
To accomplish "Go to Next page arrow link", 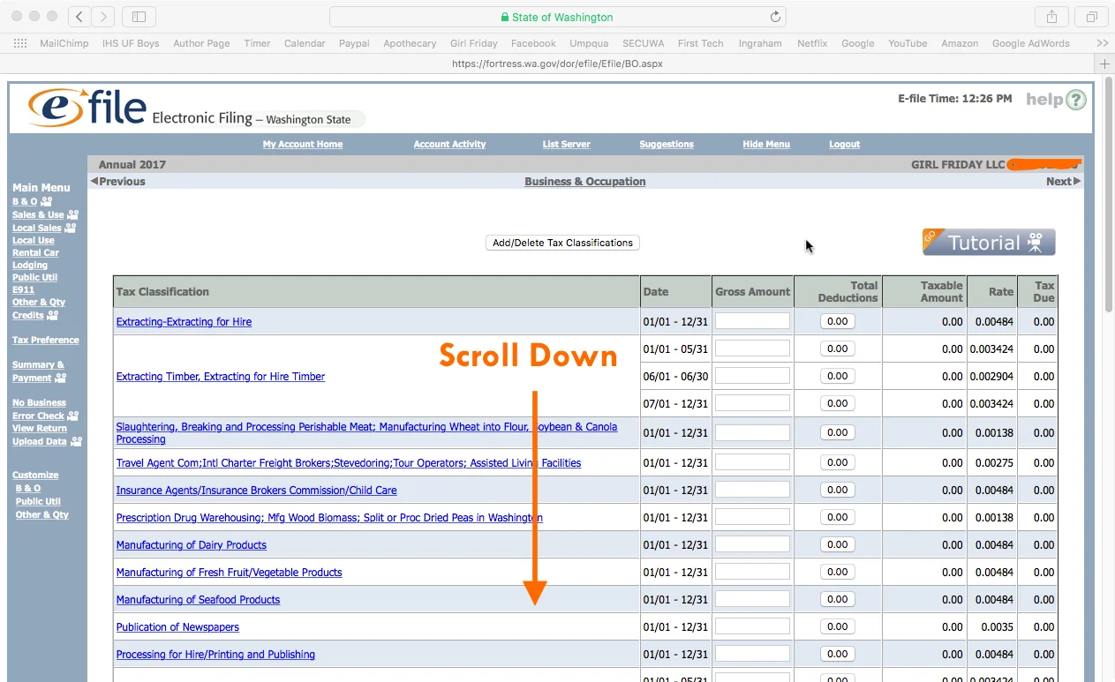I will click(1063, 181).
